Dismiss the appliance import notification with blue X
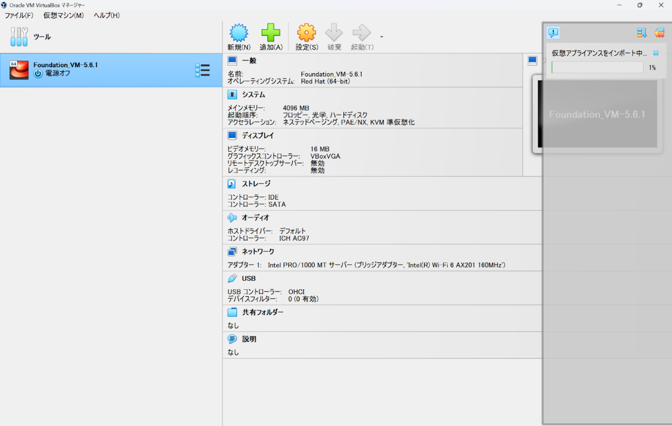Image resolution: width=672 pixels, height=426 pixels. click(656, 53)
